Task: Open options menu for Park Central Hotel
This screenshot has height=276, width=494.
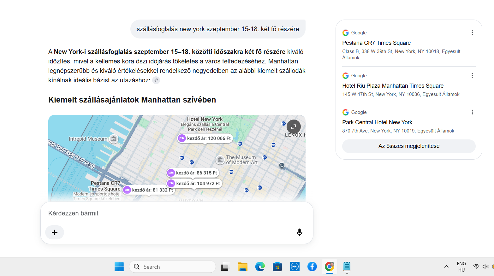Action: pyautogui.click(x=472, y=112)
